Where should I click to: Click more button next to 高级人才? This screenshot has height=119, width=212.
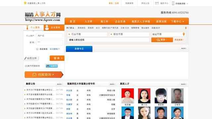tap(184, 84)
